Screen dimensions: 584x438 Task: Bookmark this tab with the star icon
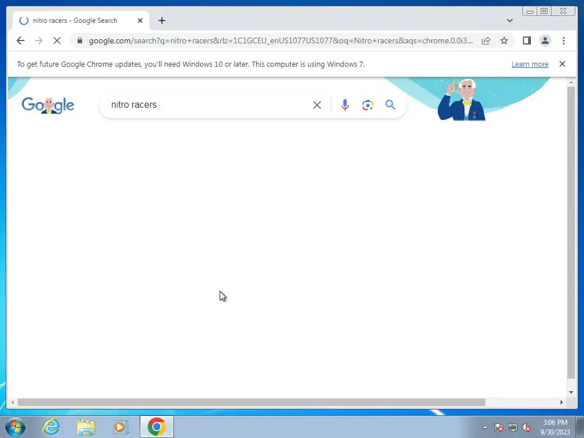coord(504,40)
